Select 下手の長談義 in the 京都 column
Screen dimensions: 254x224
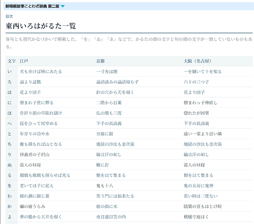pos(109,124)
